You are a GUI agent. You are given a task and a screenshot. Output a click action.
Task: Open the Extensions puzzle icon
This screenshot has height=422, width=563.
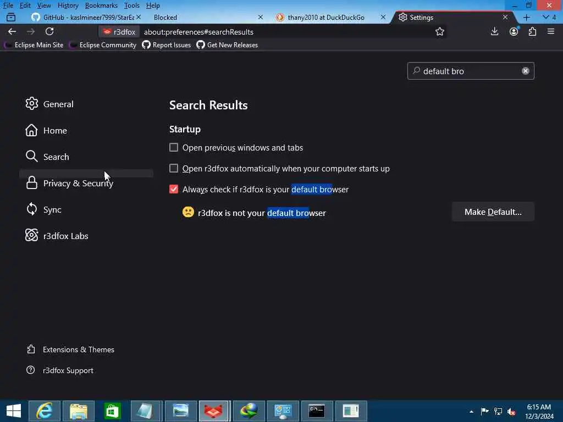pyautogui.click(x=532, y=31)
